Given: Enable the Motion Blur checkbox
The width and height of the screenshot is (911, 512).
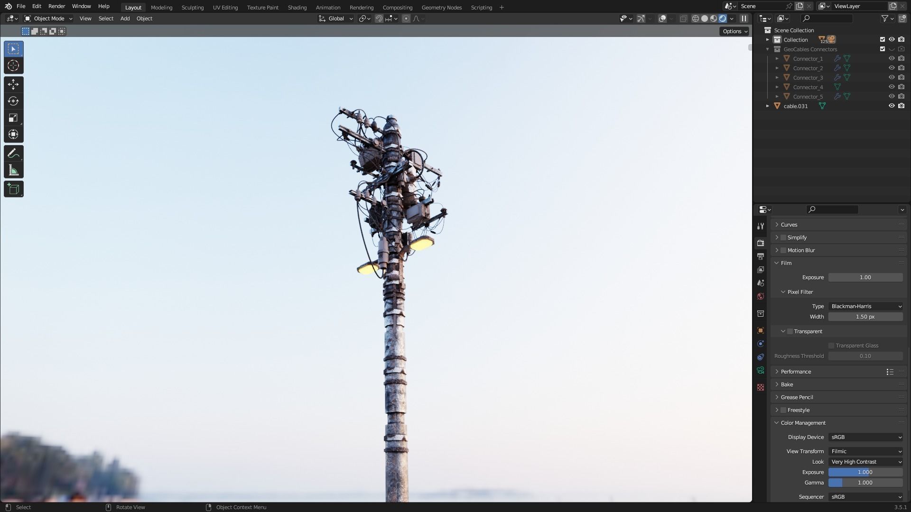Looking at the screenshot, I should 783,250.
